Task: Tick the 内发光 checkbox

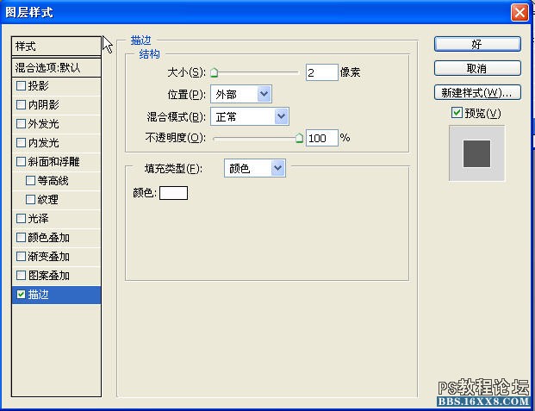Action: click(x=22, y=143)
